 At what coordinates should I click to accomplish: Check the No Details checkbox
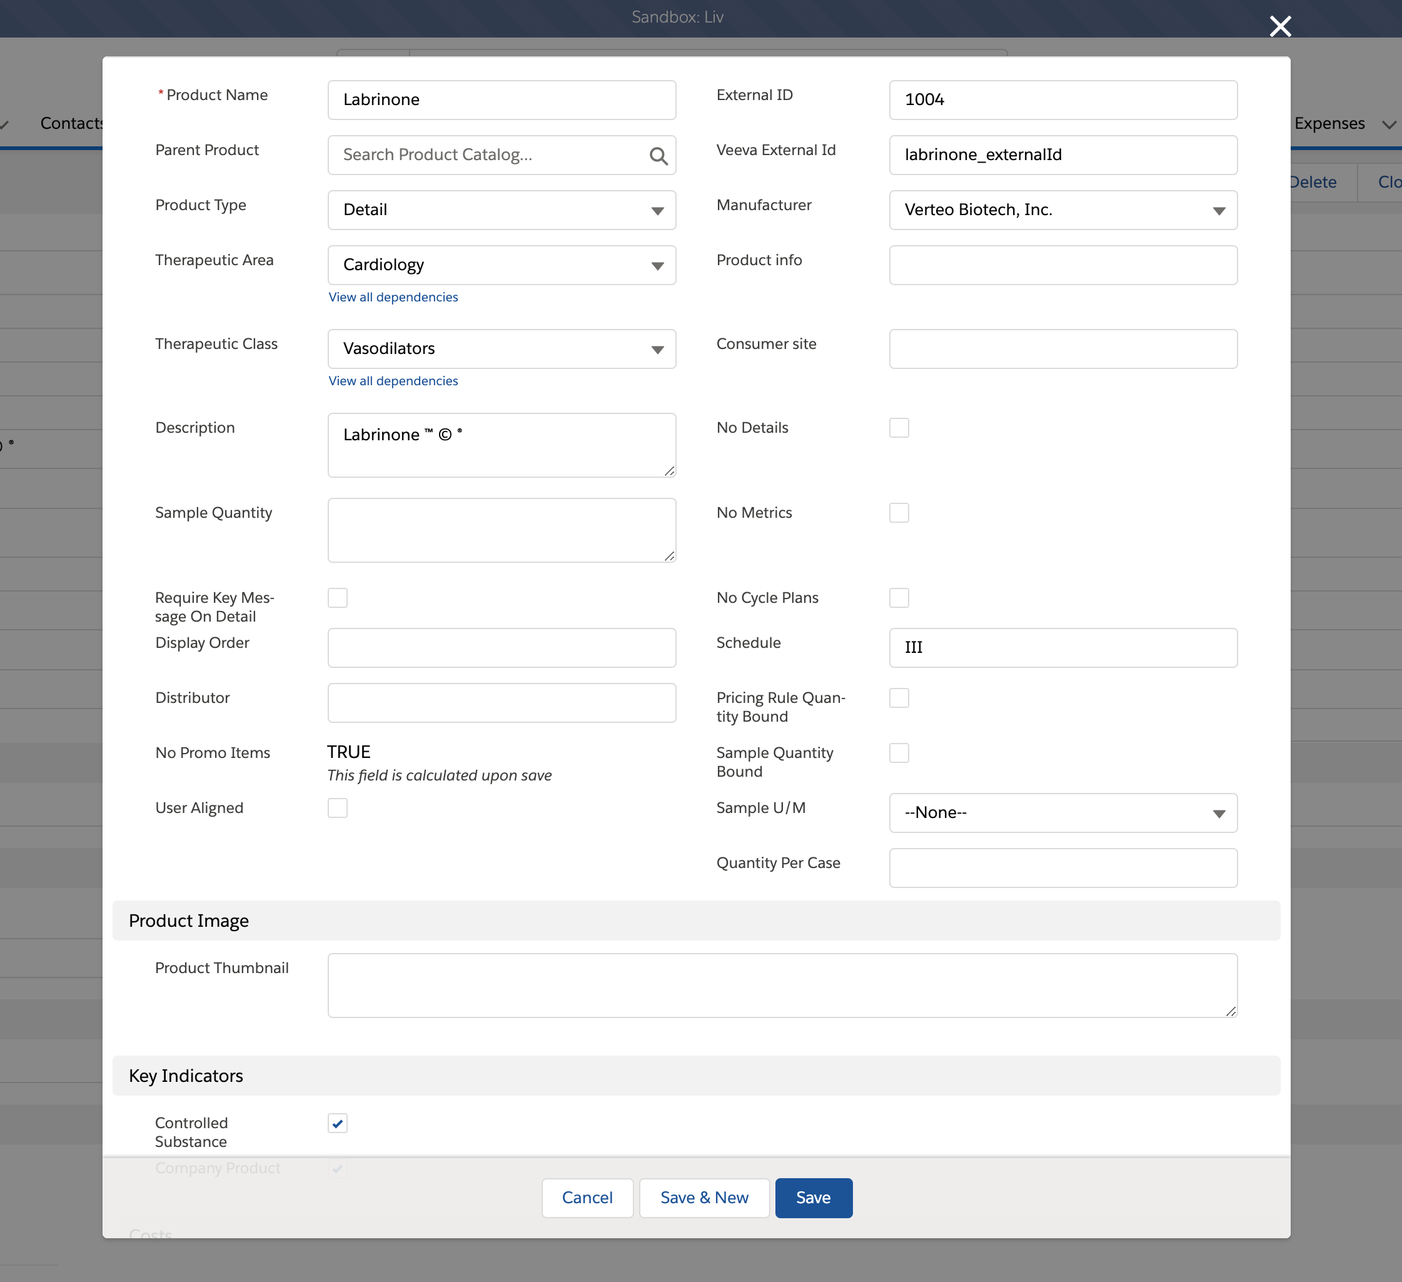899,428
